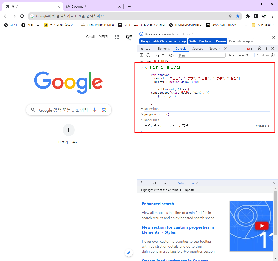This screenshot has width=278, height=261.
Task: Open JavaScript context 'top' dropdown
Action: (160, 55)
